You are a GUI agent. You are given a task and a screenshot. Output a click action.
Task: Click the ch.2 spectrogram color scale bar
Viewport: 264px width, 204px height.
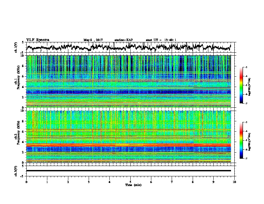point(241,140)
